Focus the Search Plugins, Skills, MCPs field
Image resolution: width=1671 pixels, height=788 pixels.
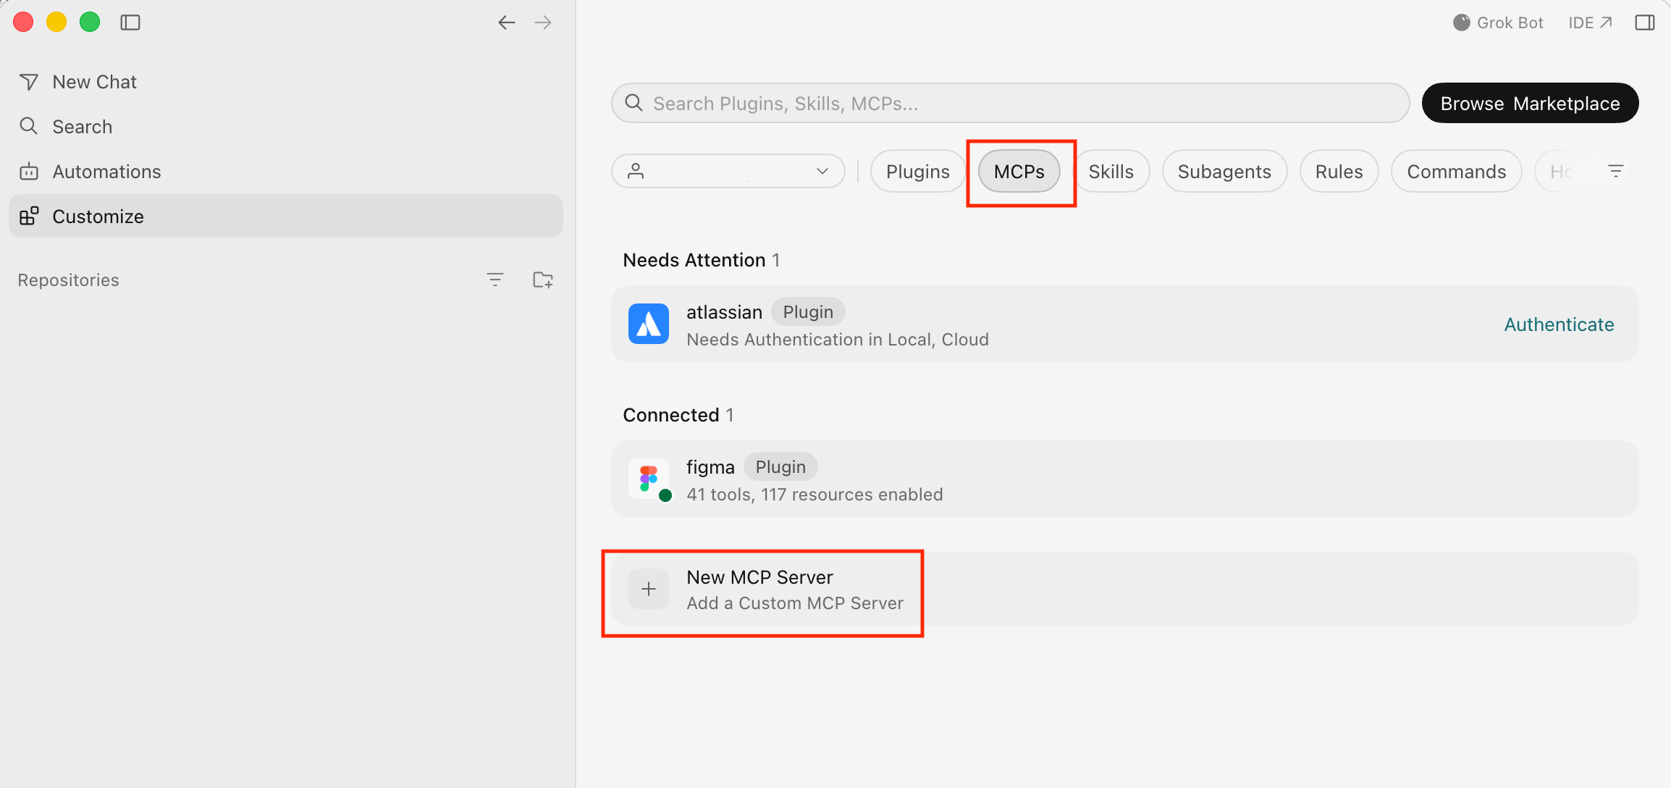[x=1010, y=103]
